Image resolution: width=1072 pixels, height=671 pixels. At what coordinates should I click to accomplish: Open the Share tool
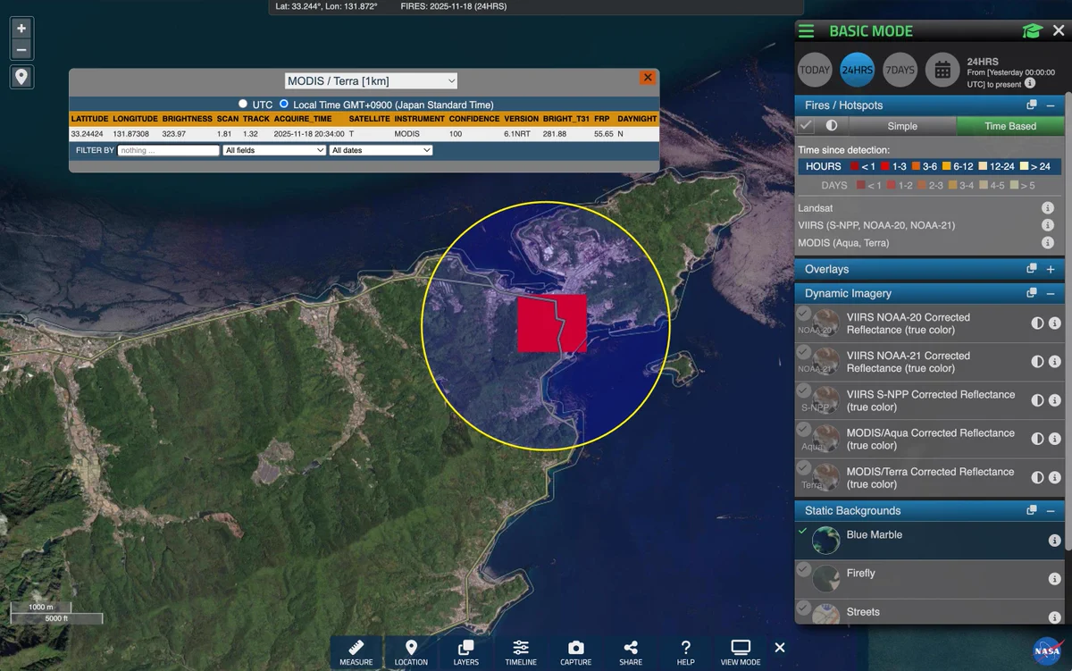631,652
